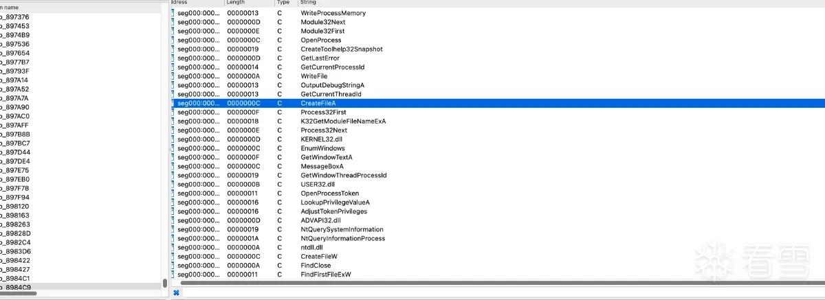Select the USER32.dll string
Screen dimensions: 825x300
498,184
